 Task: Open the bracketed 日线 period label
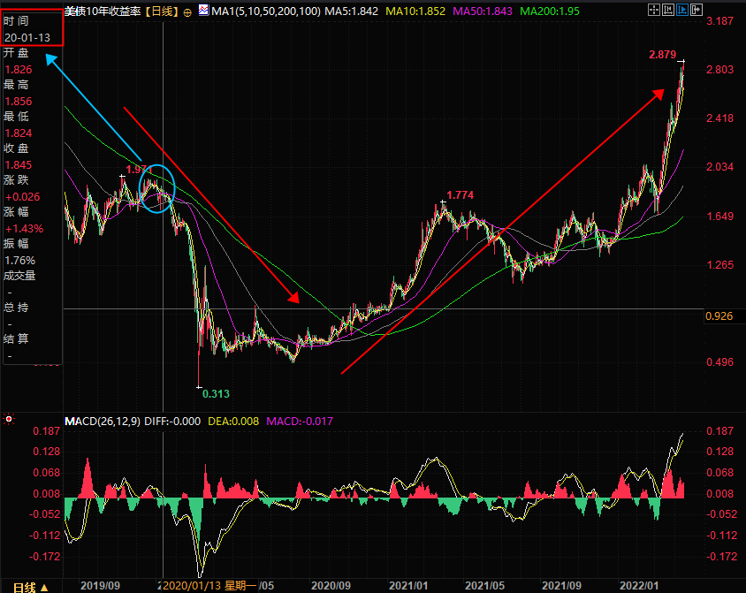click(x=161, y=11)
